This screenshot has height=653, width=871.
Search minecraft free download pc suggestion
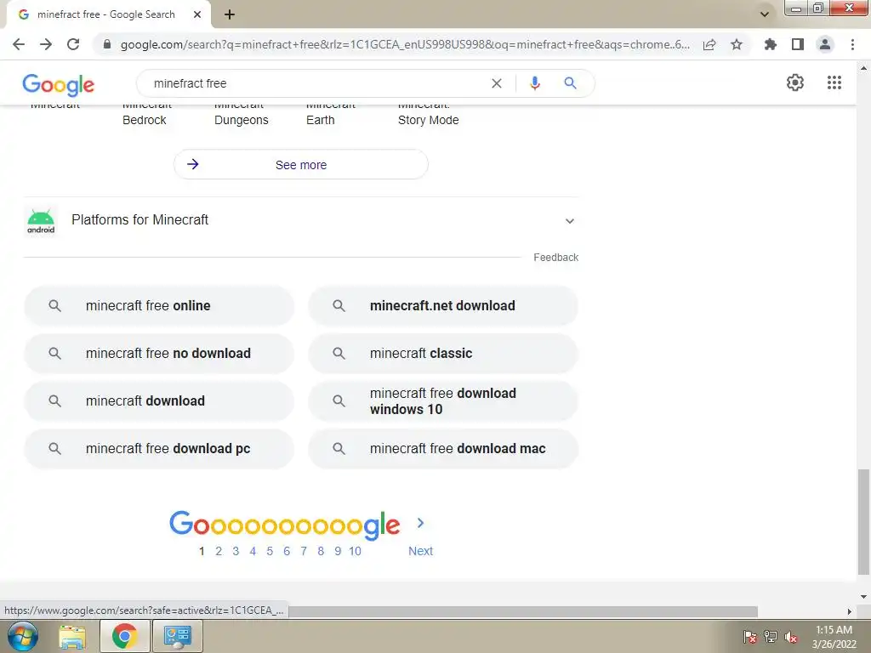159,449
